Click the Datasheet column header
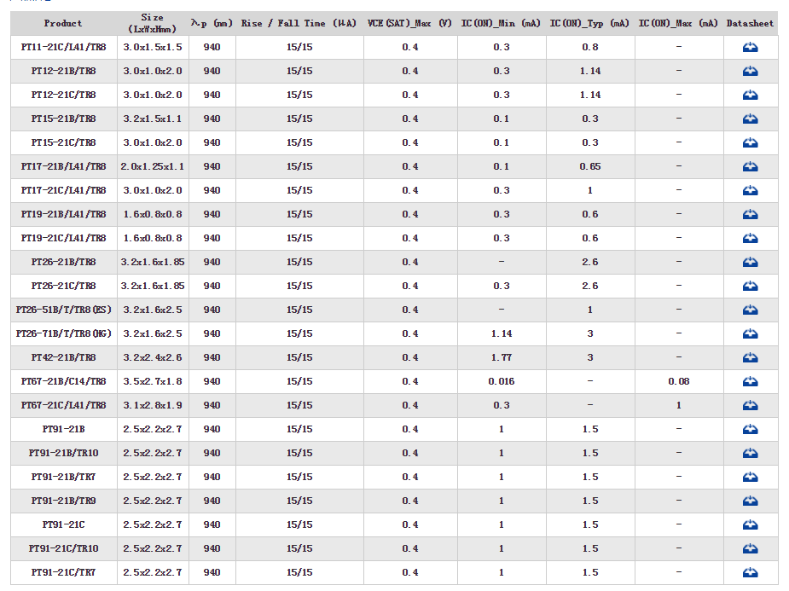 point(750,23)
